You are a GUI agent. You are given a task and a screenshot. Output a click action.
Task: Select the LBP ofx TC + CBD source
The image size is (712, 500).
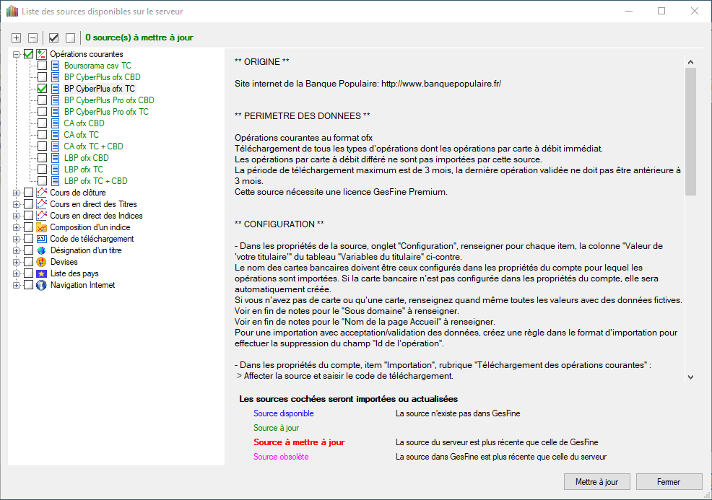(x=95, y=181)
